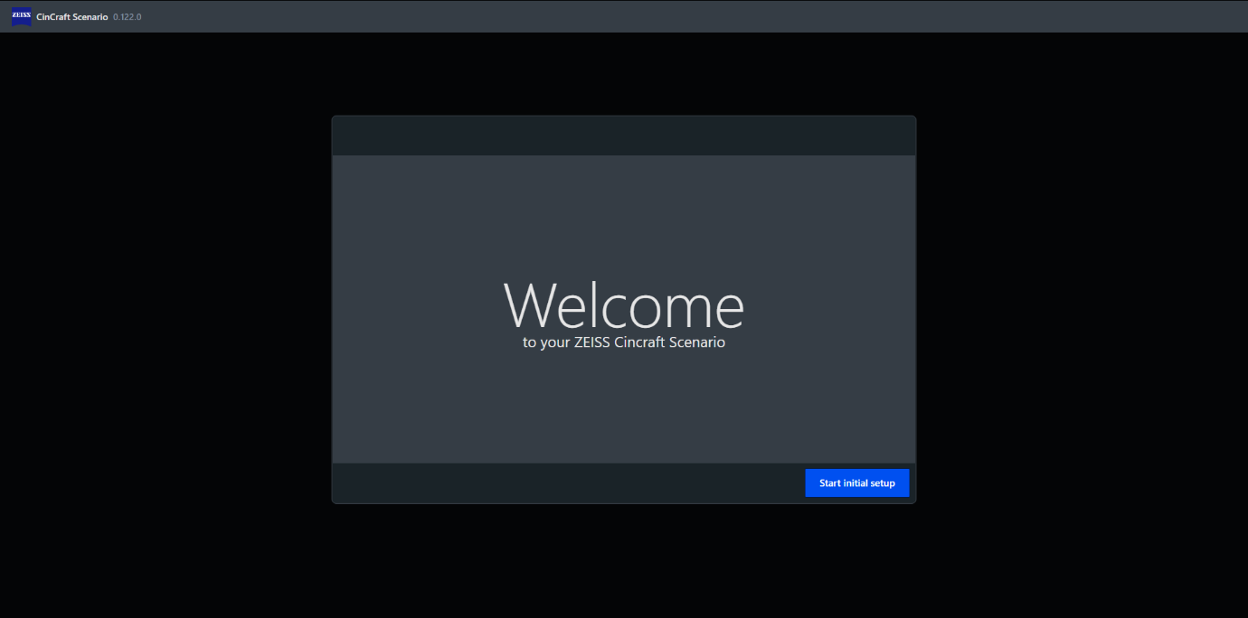Viewport: 1248px width, 618px height.
Task: Click the ZEISS logo icon
Action: [x=22, y=16]
